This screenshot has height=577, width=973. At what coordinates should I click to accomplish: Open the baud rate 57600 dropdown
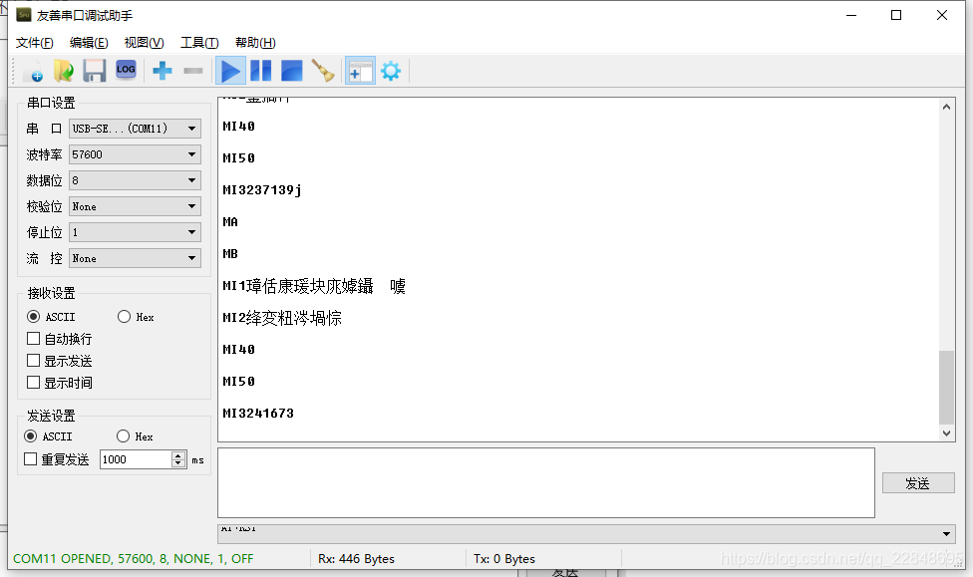[x=135, y=154]
